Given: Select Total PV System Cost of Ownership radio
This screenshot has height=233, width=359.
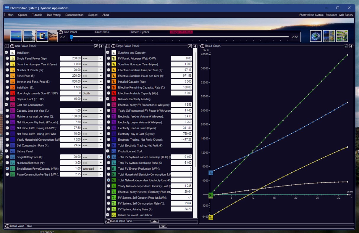Looking at the screenshot, I should 109,157.
